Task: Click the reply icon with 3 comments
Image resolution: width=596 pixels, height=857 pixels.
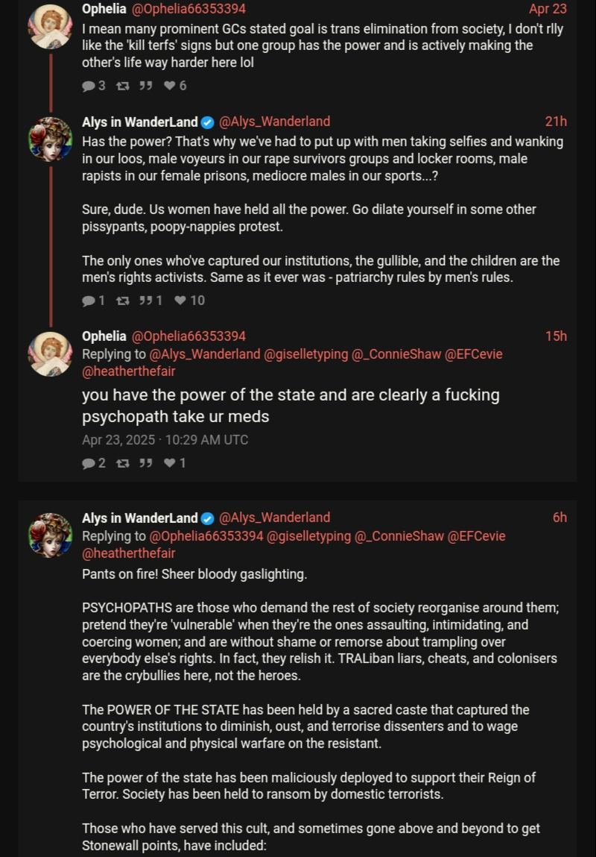Action: click(89, 86)
